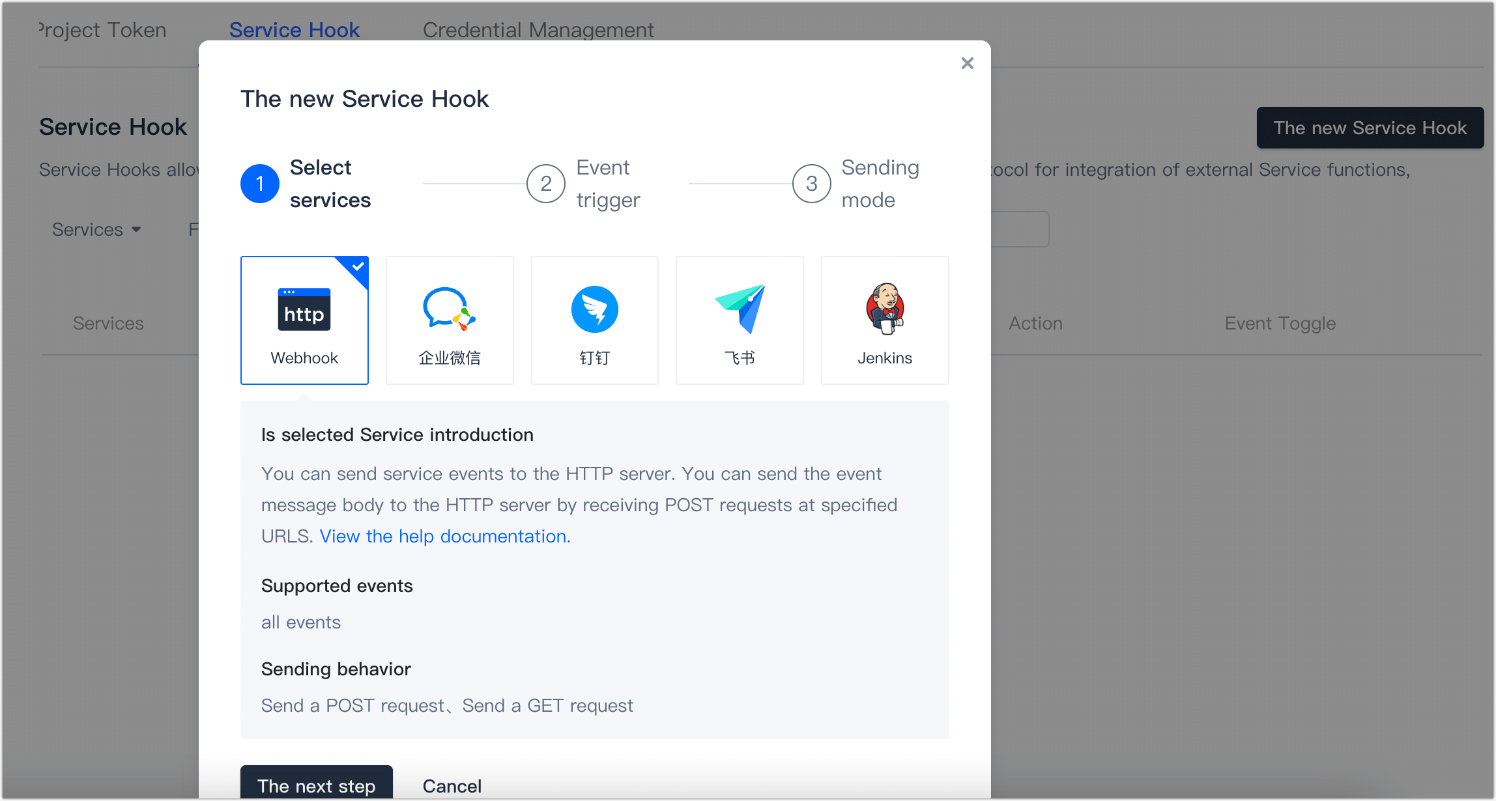Screen dimensions: 1496x801
Task: Cancel the new Service Hook dialog
Action: [x=452, y=785]
